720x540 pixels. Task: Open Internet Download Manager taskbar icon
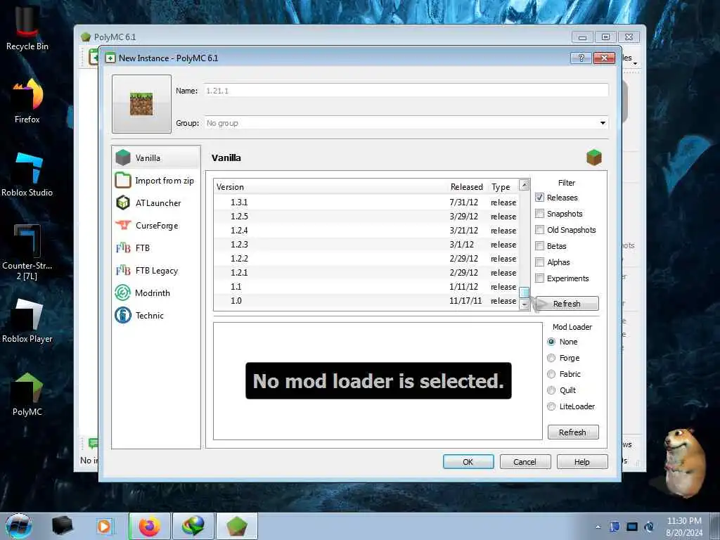coord(193,526)
